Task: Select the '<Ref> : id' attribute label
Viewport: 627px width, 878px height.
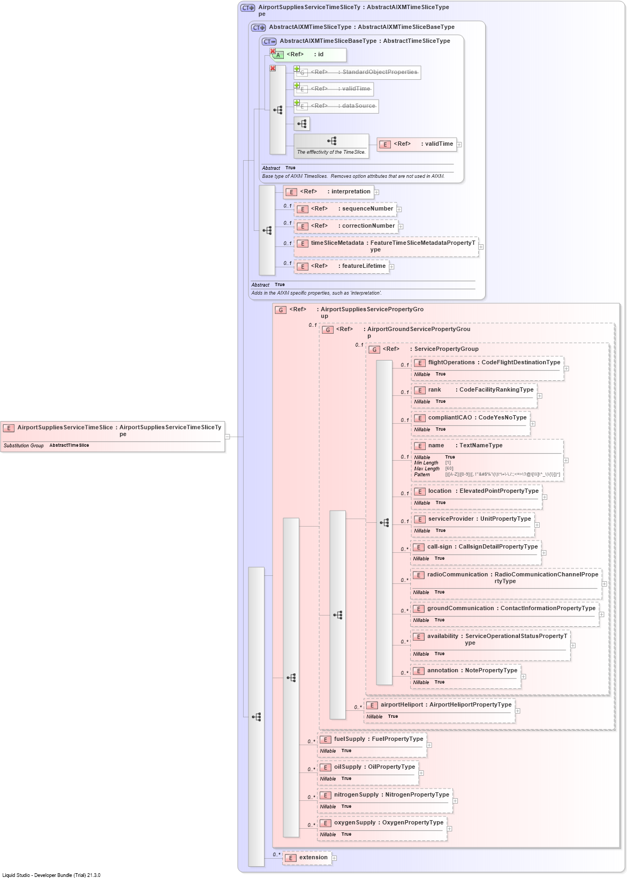Action: [305, 55]
